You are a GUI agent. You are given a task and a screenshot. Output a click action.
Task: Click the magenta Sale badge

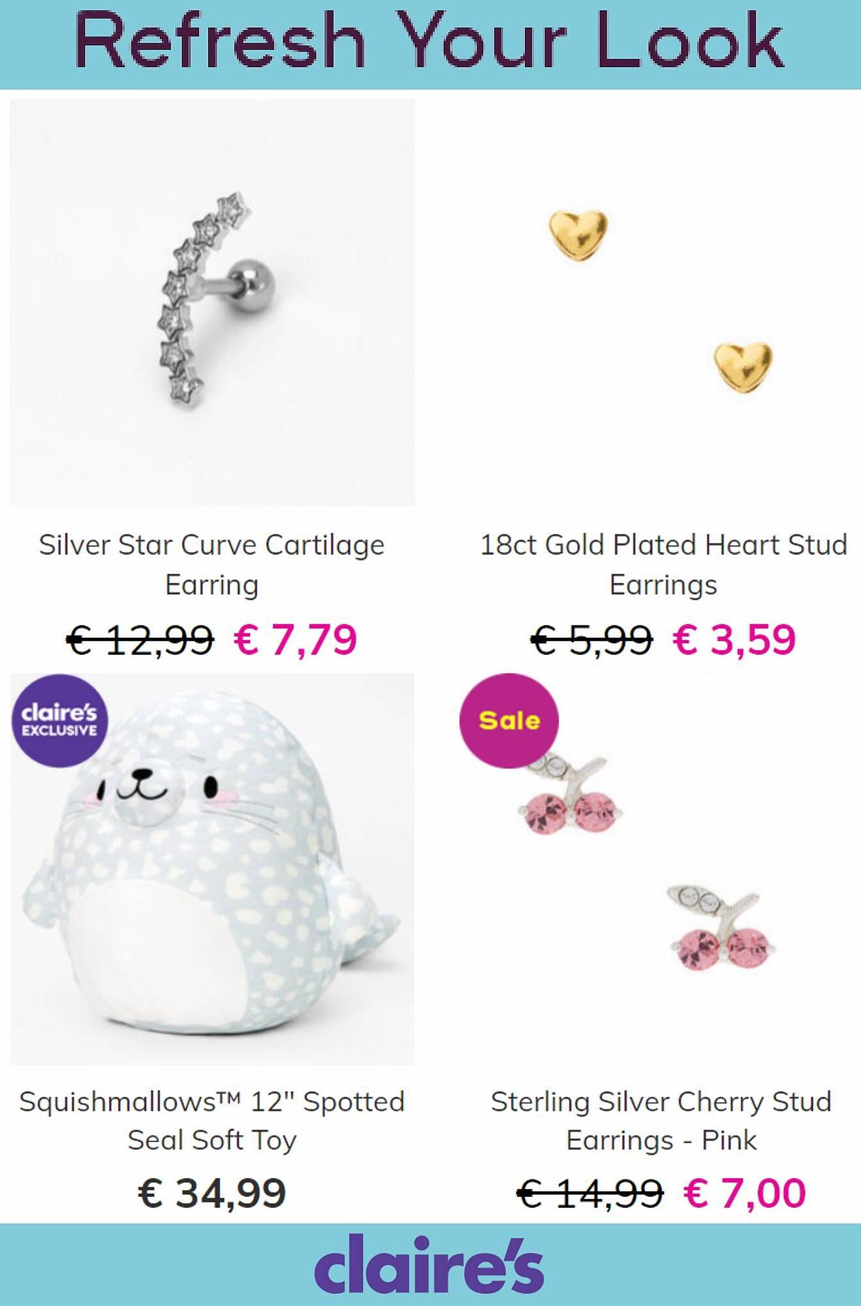pyautogui.click(x=509, y=720)
